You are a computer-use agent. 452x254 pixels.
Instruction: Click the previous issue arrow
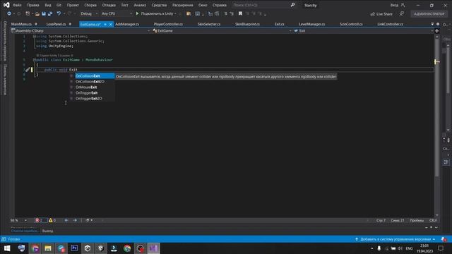(66, 220)
